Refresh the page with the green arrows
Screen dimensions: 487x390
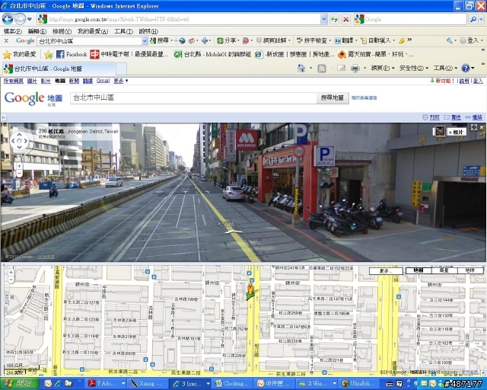point(335,19)
